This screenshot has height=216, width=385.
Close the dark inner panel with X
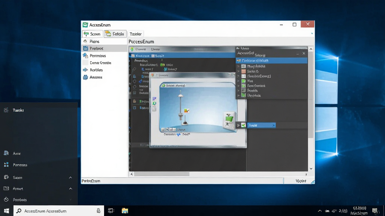coord(304,53)
